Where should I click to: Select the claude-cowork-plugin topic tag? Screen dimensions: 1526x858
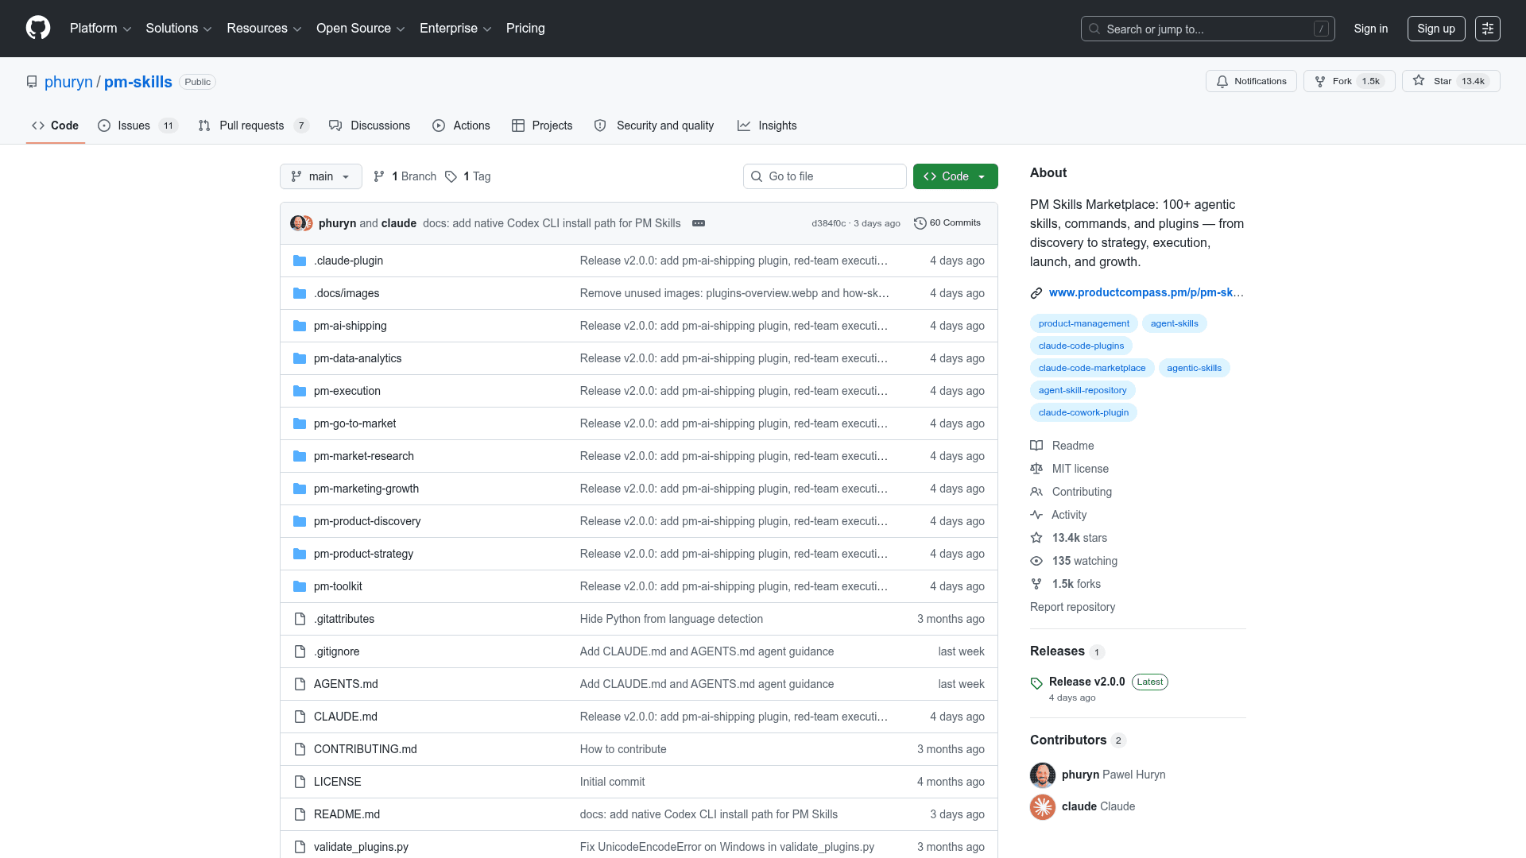[1083, 412]
